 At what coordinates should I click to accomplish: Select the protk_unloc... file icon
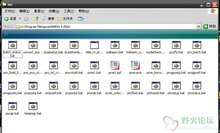point(115,86)
